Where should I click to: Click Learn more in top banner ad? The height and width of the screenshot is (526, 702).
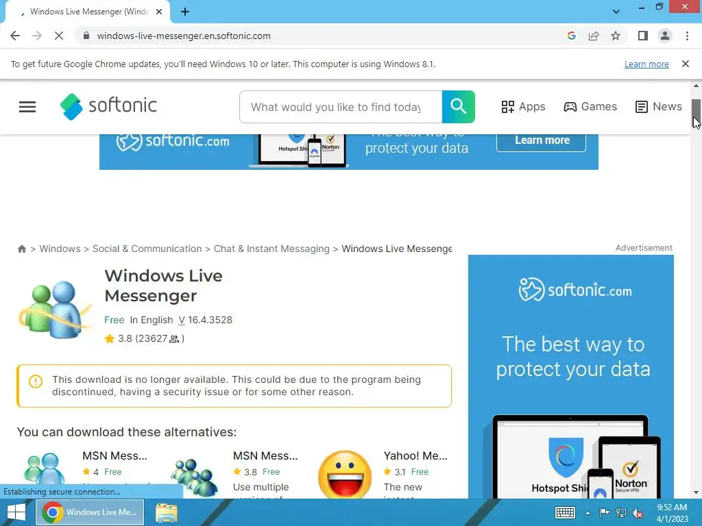pos(542,140)
